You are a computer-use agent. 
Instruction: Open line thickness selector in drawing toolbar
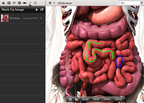(x=70, y=99)
